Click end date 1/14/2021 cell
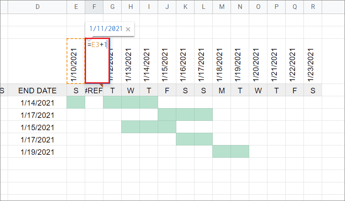The image size is (345, 201). 37,103
